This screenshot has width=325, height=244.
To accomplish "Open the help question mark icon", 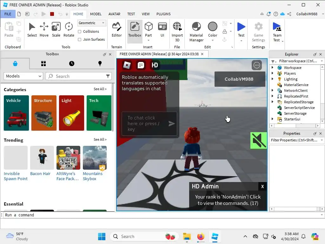I will [x=276, y=14].
